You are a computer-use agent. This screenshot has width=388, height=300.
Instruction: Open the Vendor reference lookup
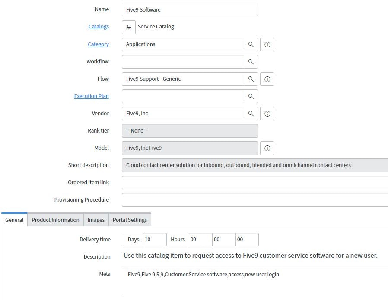click(x=251, y=113)
